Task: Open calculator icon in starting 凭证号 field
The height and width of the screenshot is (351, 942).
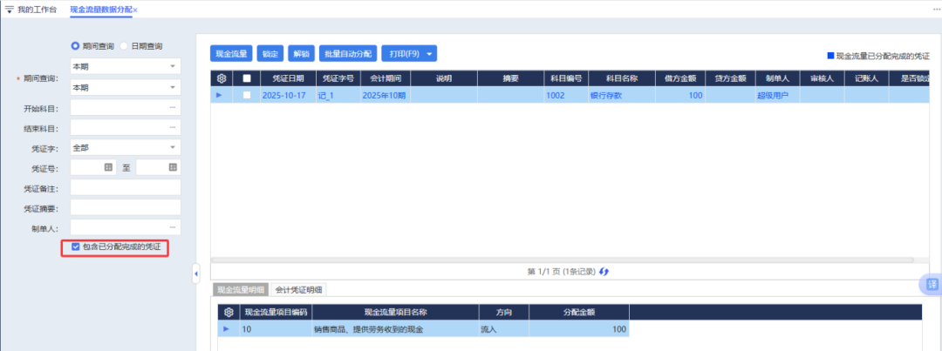Action: coord(109,167)
